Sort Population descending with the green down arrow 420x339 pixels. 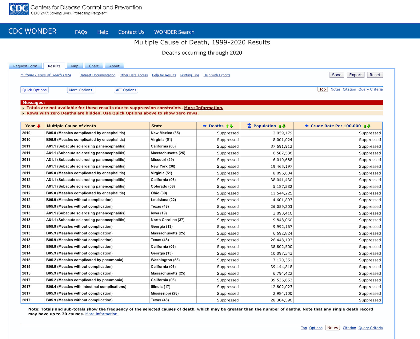284,126
